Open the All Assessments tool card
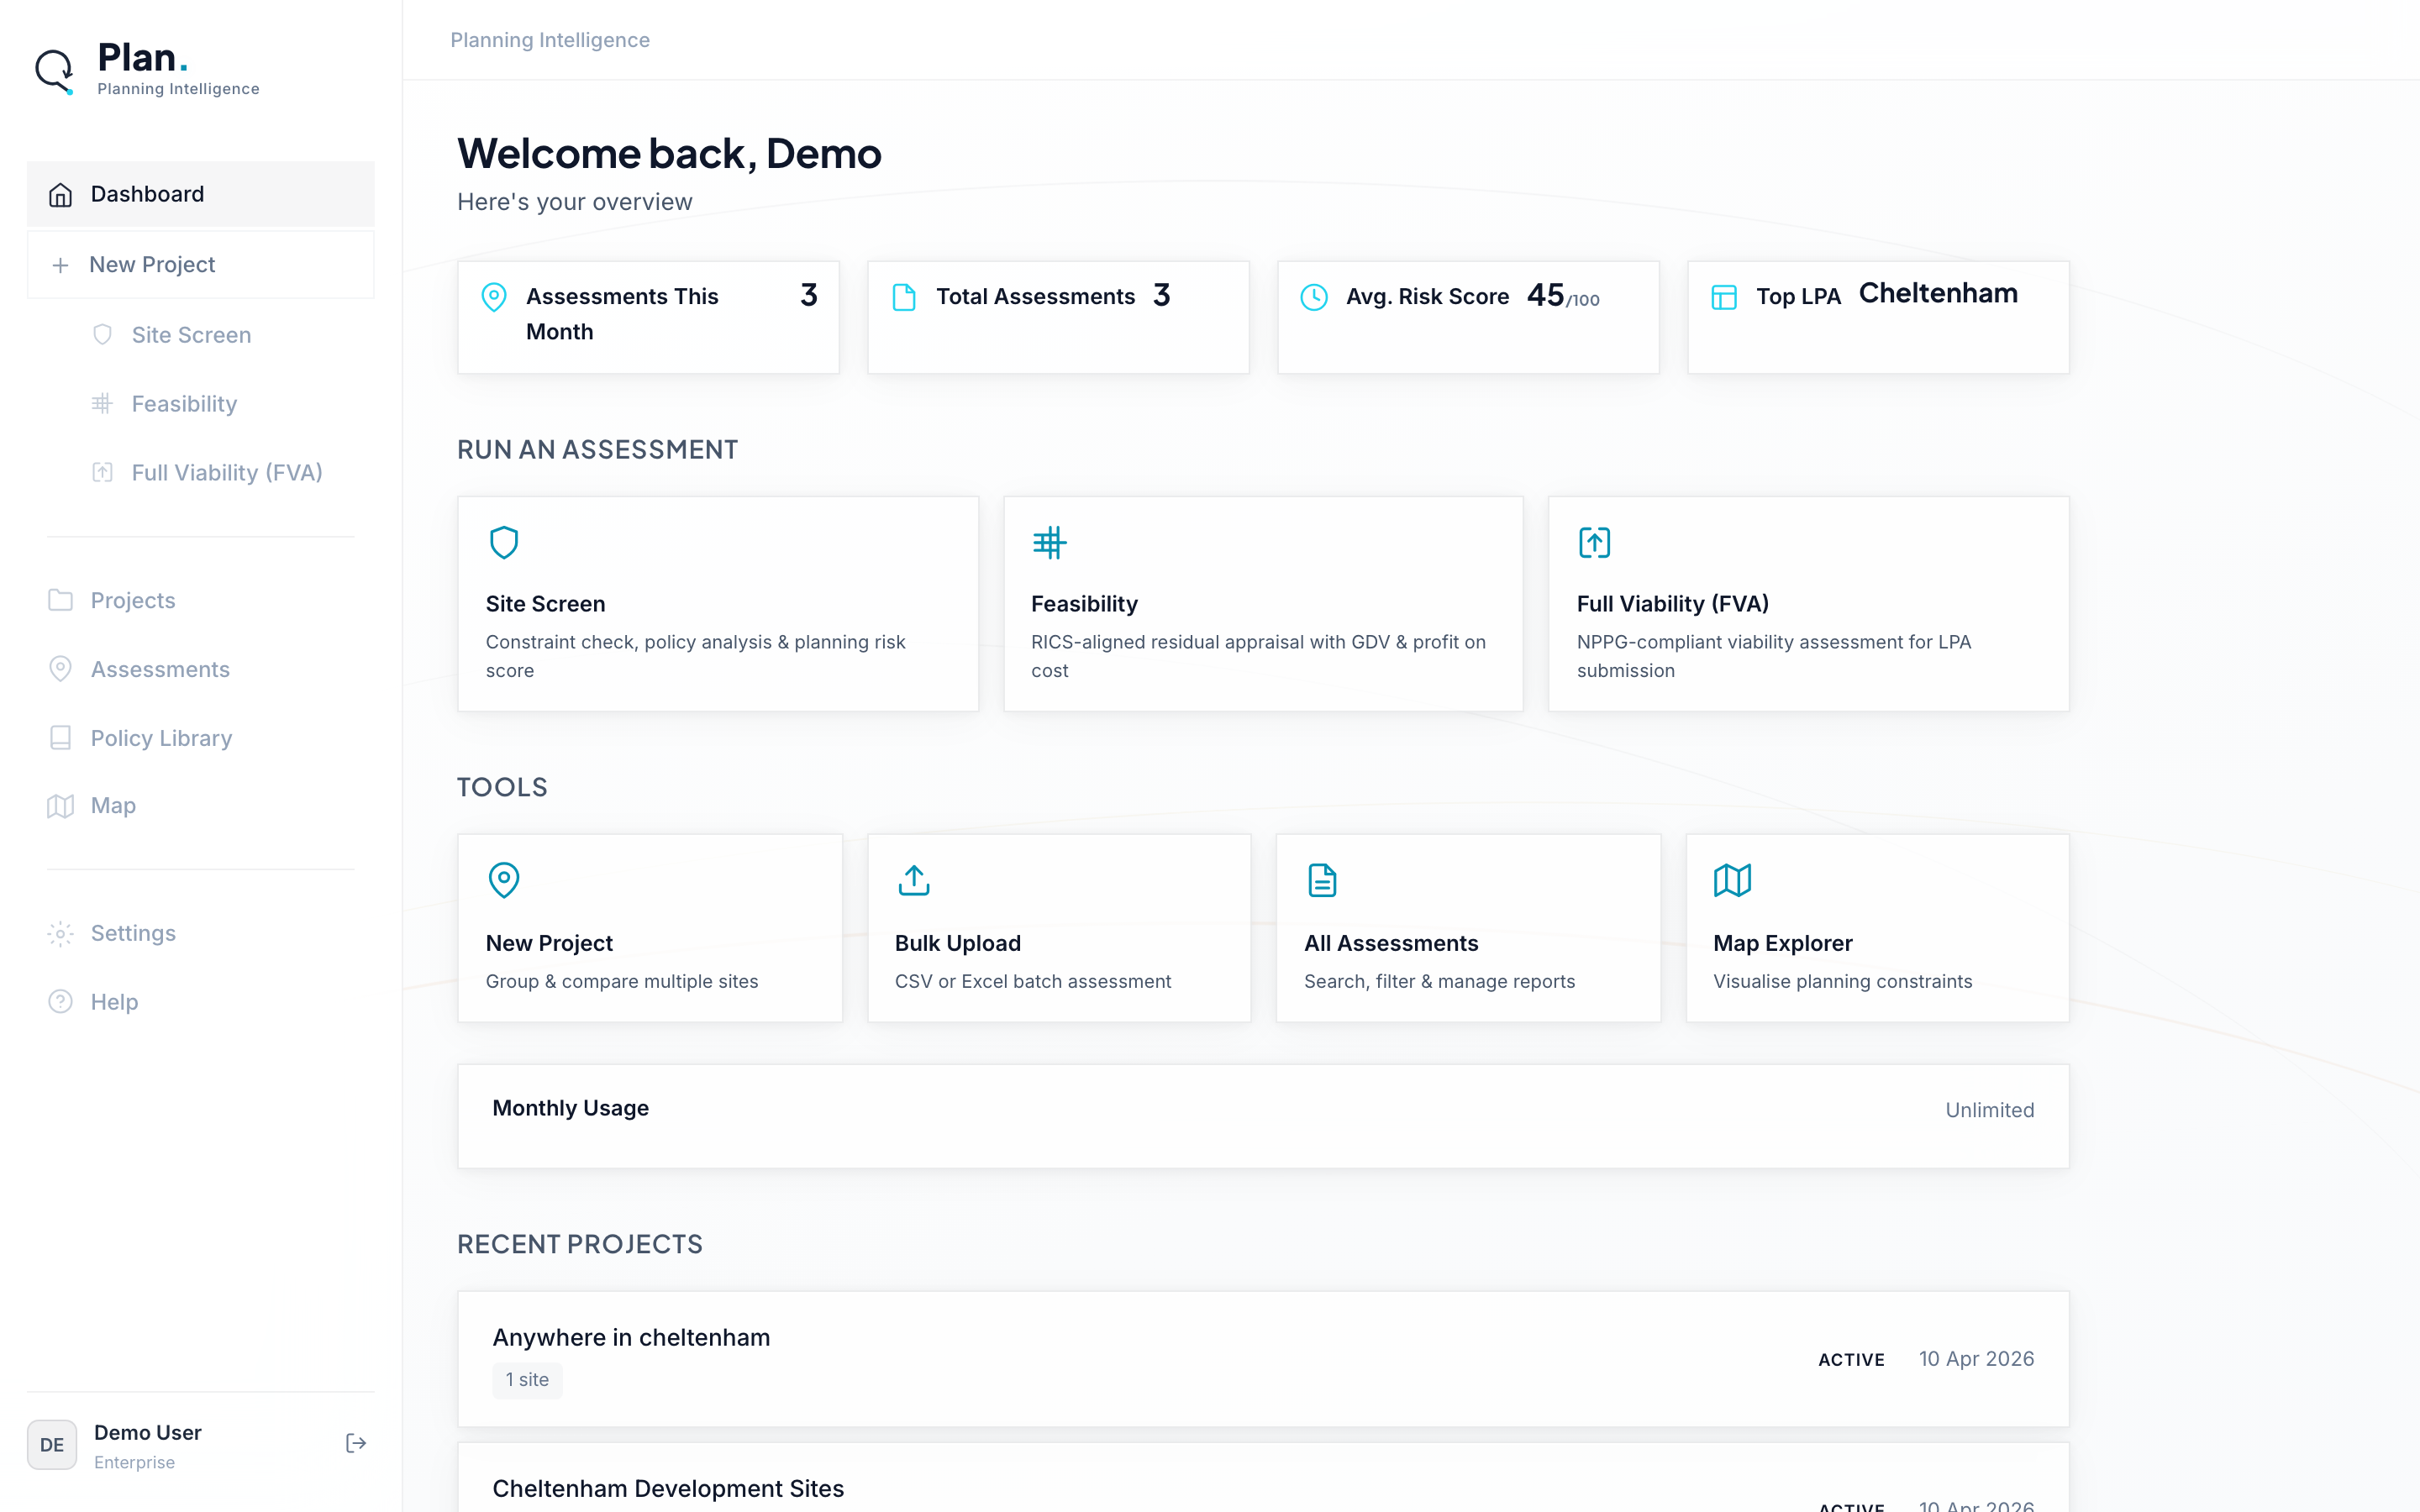The width and height of the screenshot is (2420, 1512). [1467, 928]
